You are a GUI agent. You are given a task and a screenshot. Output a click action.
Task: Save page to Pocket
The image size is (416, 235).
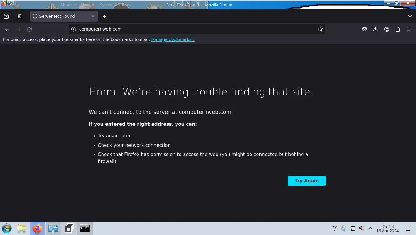[x=365, y=29]
